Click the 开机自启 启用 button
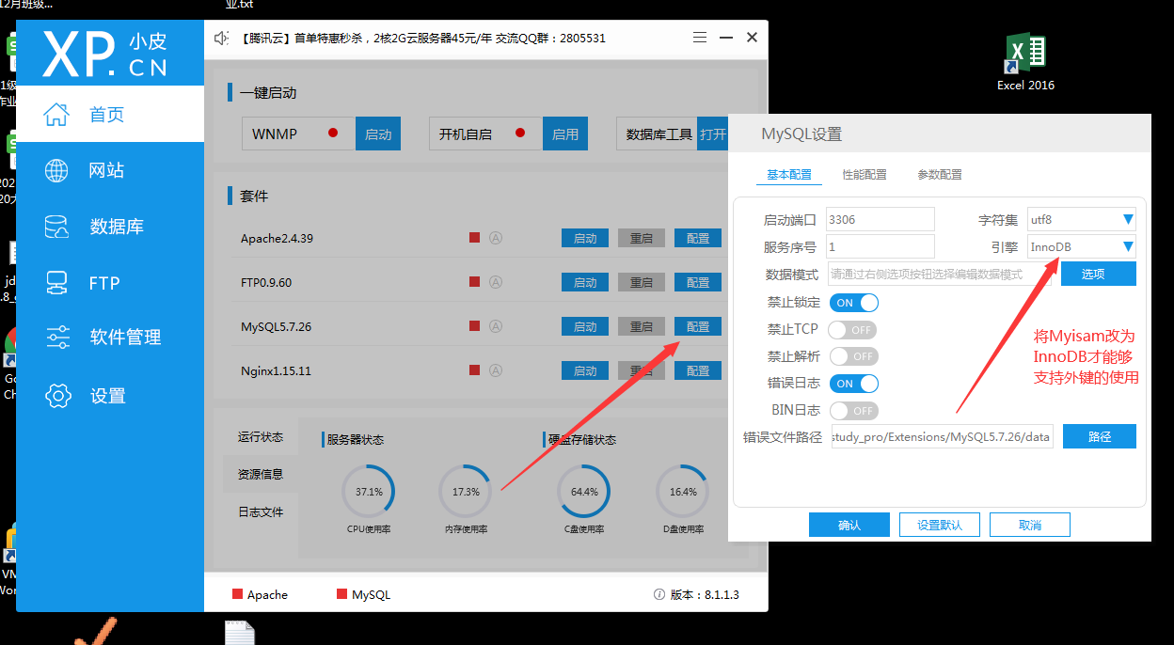Screen dimensions: 1174x645 [x=565, y=134]
